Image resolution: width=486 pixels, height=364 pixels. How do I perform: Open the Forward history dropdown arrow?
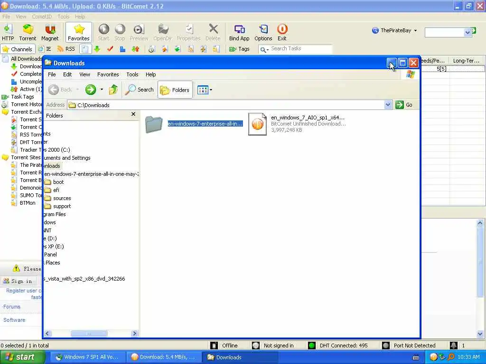(x=102, y=90)
